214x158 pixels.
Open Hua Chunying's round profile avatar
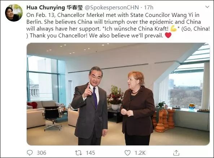[x=14, y=13]
